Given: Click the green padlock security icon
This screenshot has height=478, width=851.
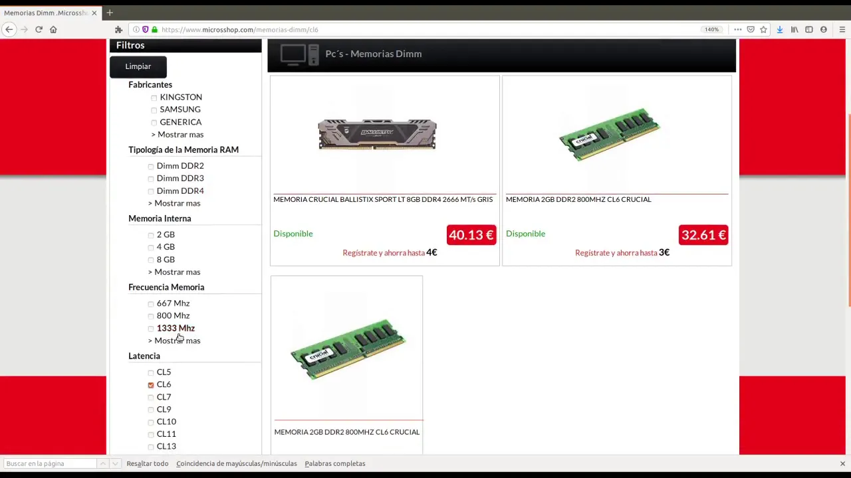Looking at the screenshot, I should 154,29.
